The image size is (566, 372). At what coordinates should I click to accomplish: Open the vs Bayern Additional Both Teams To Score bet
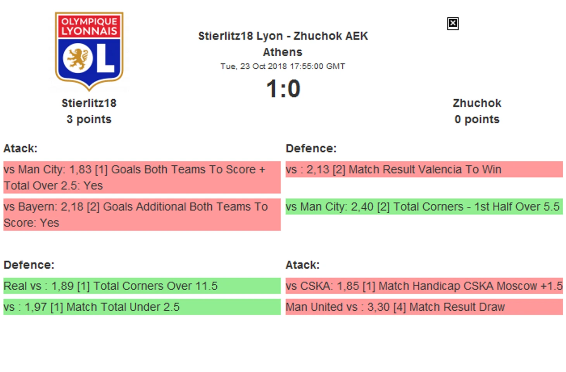[142, 215]
